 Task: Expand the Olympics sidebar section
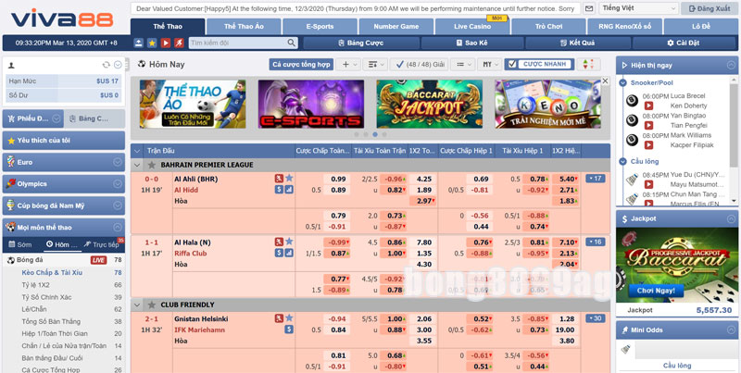tap(118, 183)
